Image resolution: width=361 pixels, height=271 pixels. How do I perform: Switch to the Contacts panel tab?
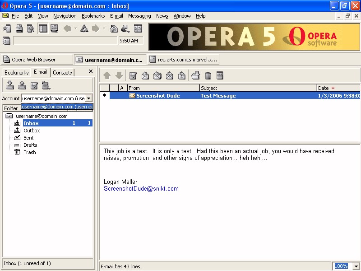62,73
